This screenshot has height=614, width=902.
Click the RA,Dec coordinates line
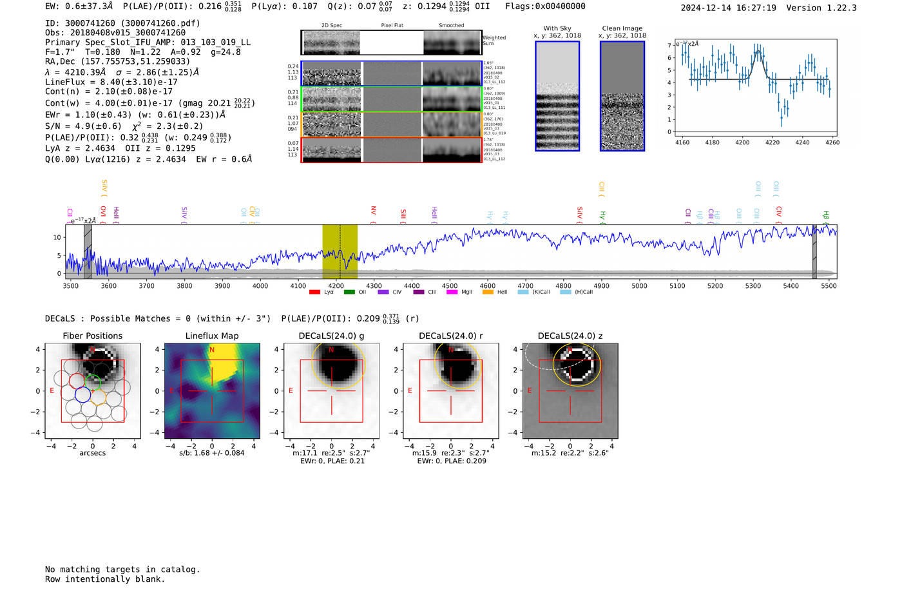[x=118, y=61]
